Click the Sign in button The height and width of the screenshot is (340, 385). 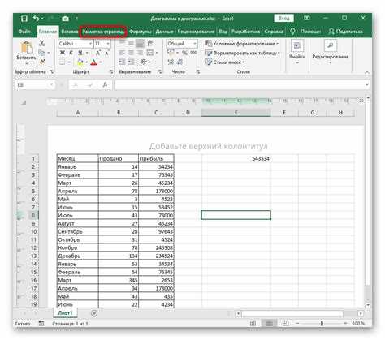point(283,18)
